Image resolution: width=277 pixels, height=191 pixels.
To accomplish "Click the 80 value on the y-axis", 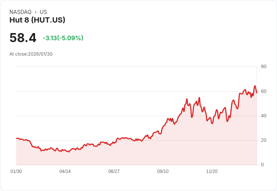I will pos(263,67).
